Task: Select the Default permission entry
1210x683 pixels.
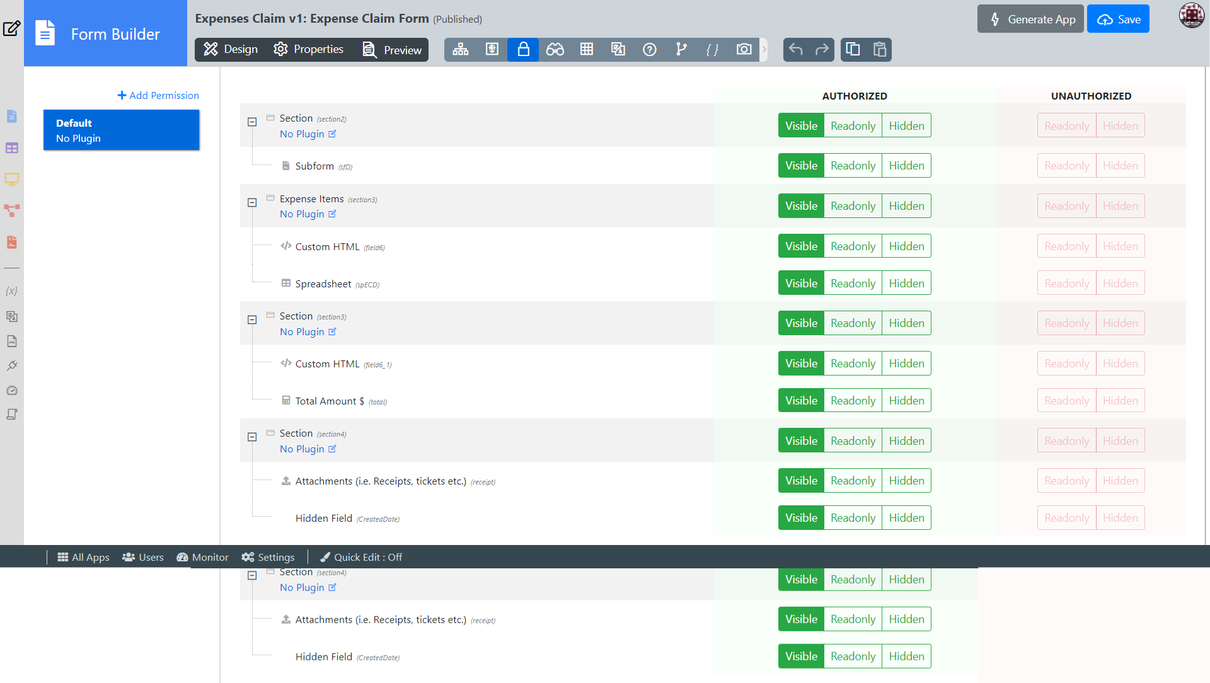Action: (x=121, y=130)
